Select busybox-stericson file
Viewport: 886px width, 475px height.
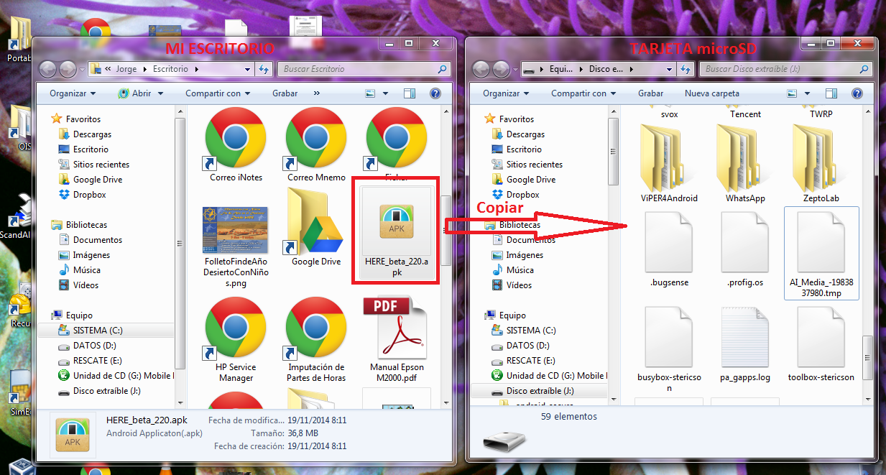[669, 336]
